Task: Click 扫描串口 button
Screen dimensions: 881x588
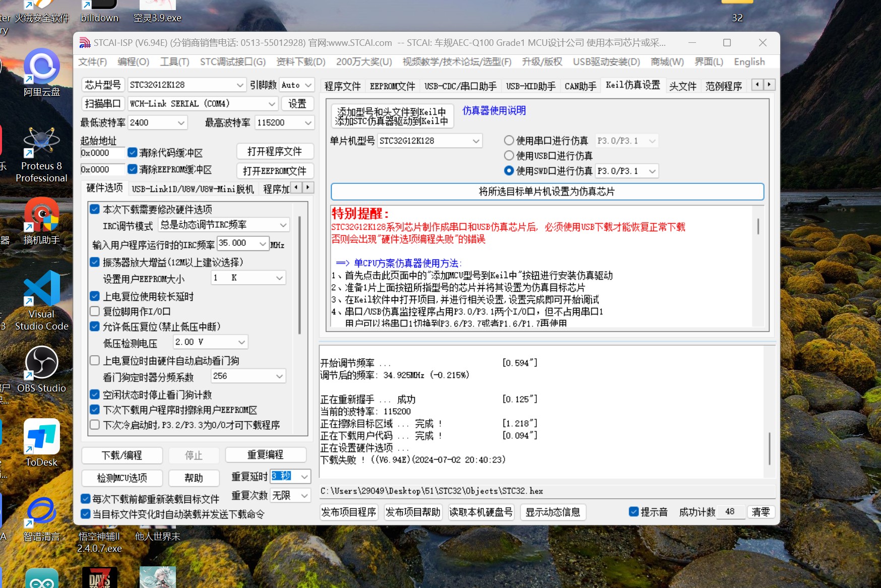Action: 103,103
